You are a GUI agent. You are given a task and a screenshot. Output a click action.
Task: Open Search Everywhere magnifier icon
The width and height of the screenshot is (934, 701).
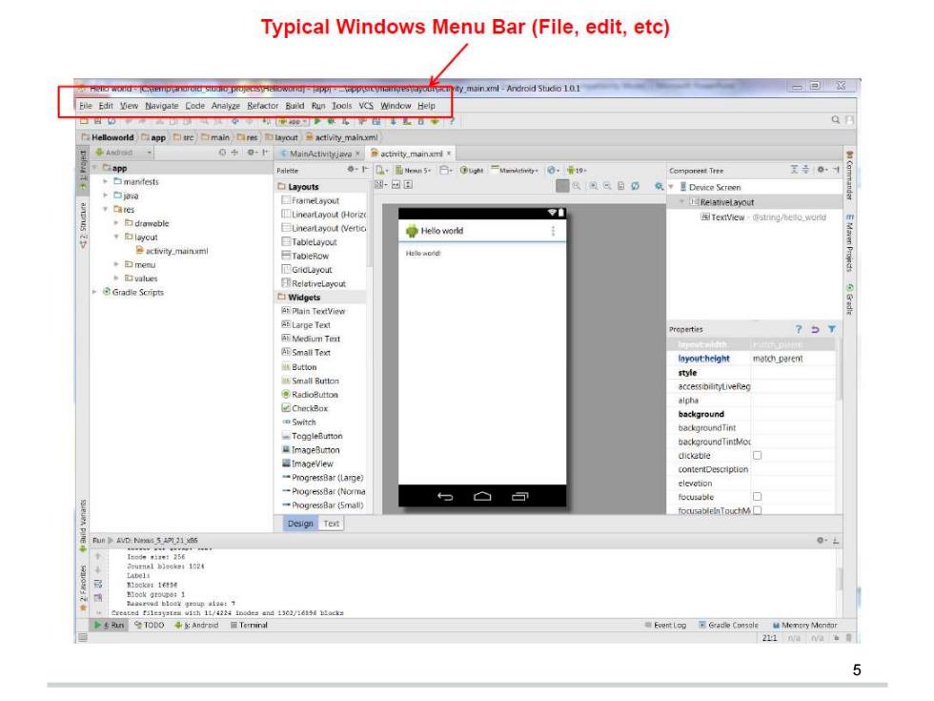[836, 120]
